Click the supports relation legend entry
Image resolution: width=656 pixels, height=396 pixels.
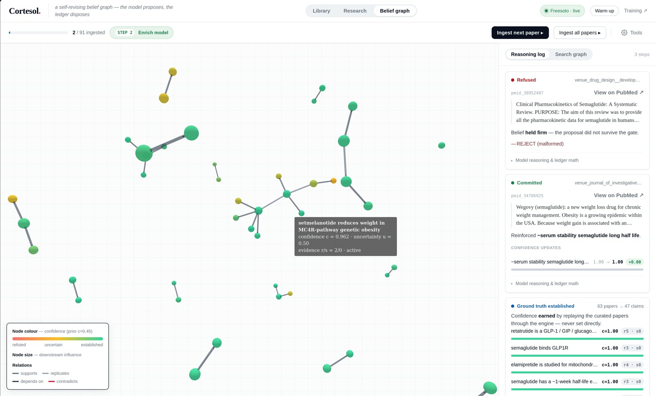tap(25, 373)
